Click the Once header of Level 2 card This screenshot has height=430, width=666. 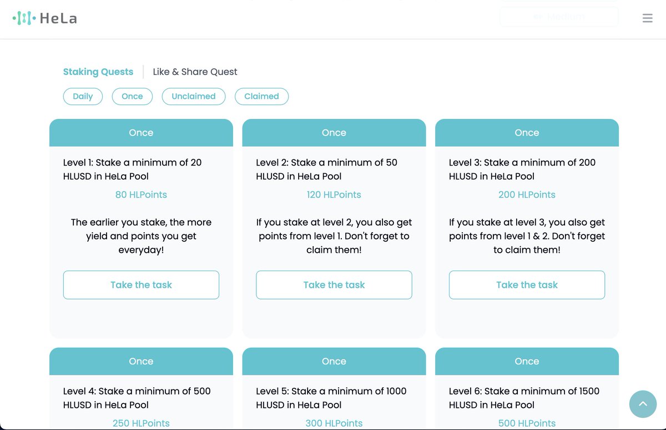pyautogui.click(x=334, y=133)
